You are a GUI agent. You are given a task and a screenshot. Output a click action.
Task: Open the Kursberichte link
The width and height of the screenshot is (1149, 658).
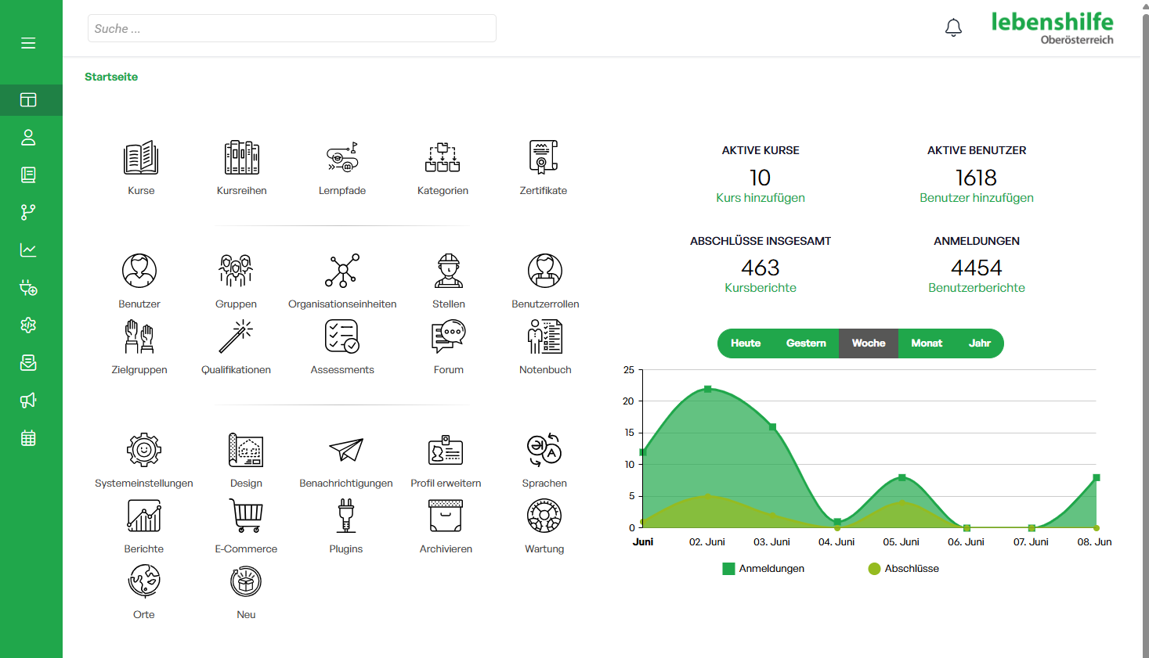[x=761, y=288]
